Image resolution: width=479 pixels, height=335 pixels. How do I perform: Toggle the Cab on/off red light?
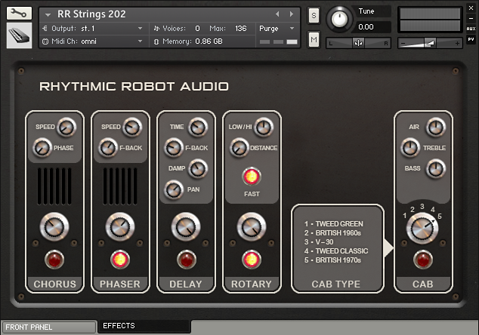point(423,260)
